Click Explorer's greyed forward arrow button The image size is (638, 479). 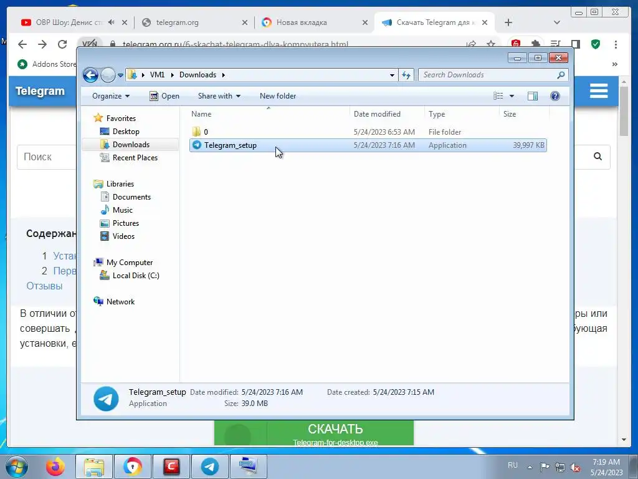(x=108, y=75)
